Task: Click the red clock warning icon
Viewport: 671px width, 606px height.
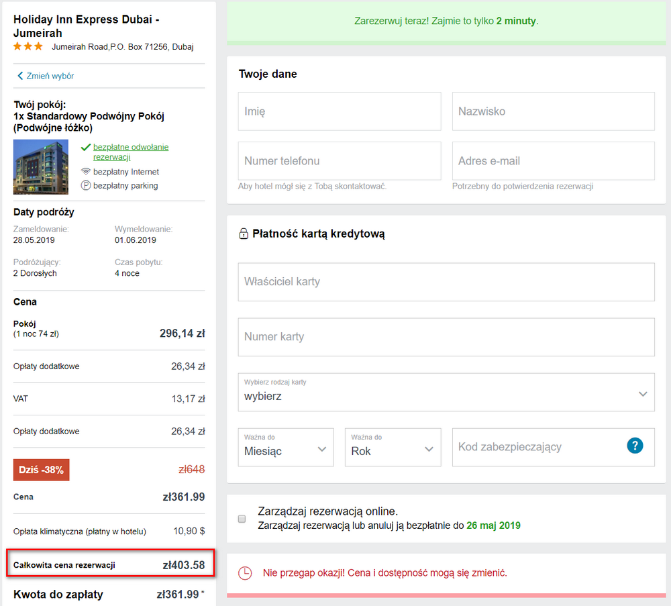Action: click(245, 573)
